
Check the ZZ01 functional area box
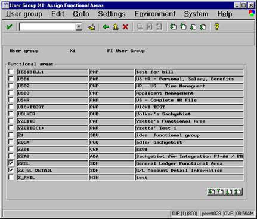[x=11, y=149]
